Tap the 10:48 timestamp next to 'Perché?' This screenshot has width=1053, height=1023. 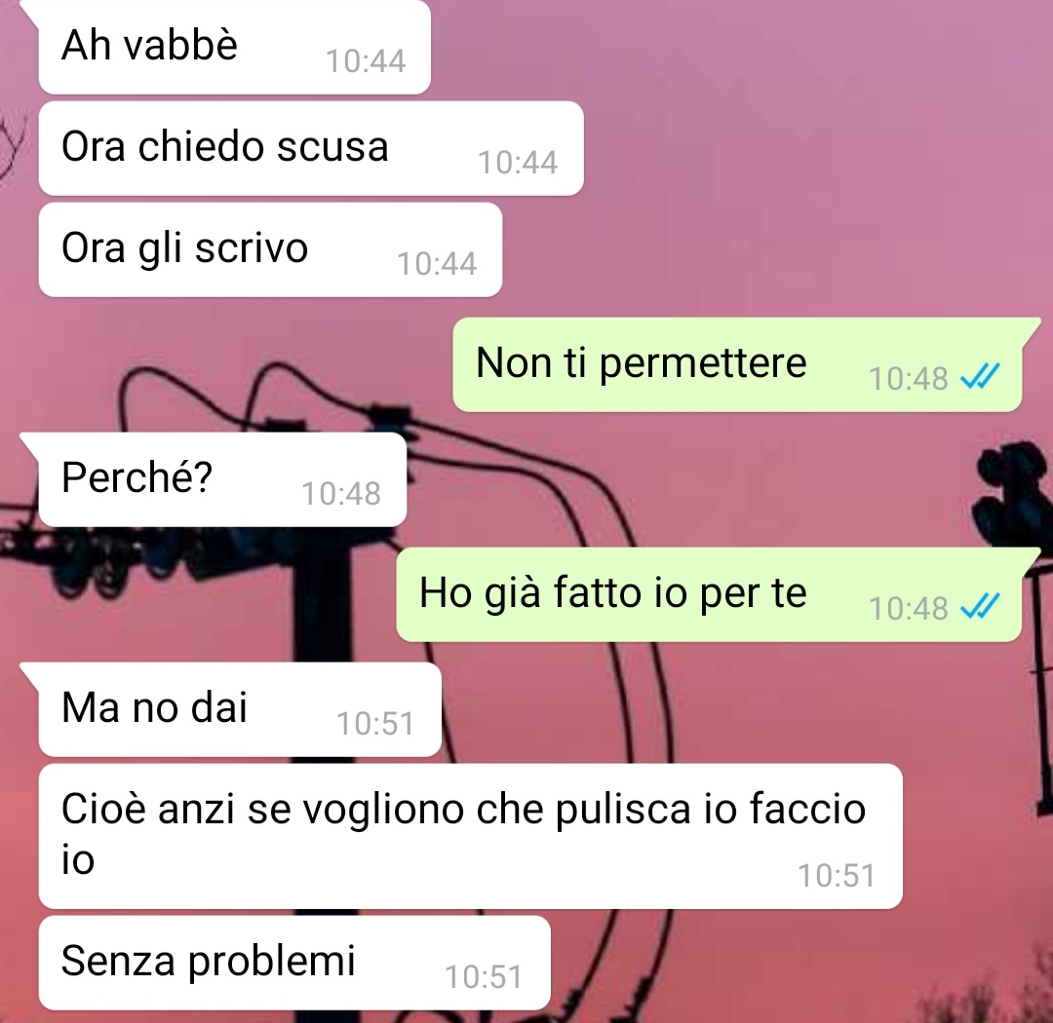point(341,493)
